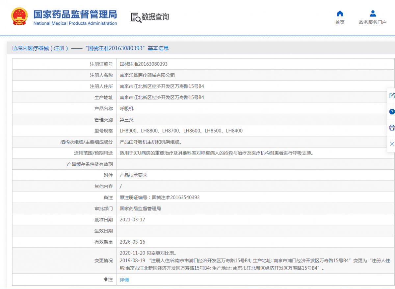Click the 适用于ICU病房 intended use text
This screenshot has height=289, width=395.
point(216,153)
